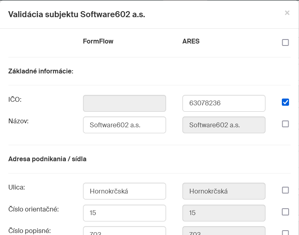299x235 pixels.
Task: Toggle the select-all checkbox in the header row
Action: click(x=285, y=42)
